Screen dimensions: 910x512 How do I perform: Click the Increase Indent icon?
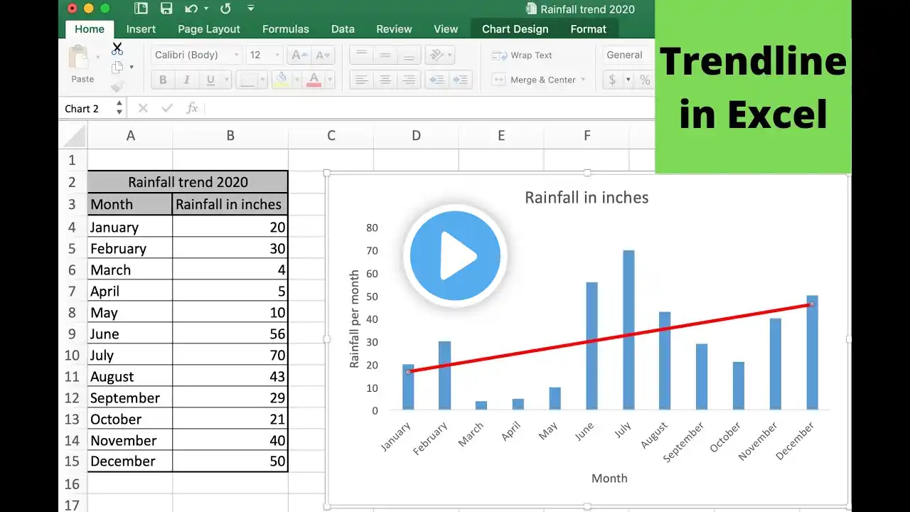(461, 80)
